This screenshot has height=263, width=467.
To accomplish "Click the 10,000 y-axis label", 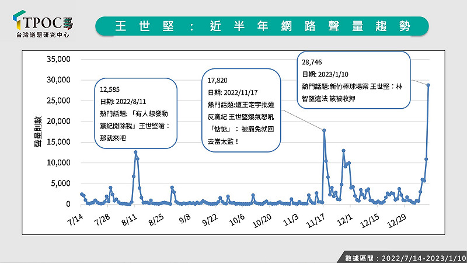I will pyautogui.click(x=57, y=162).
